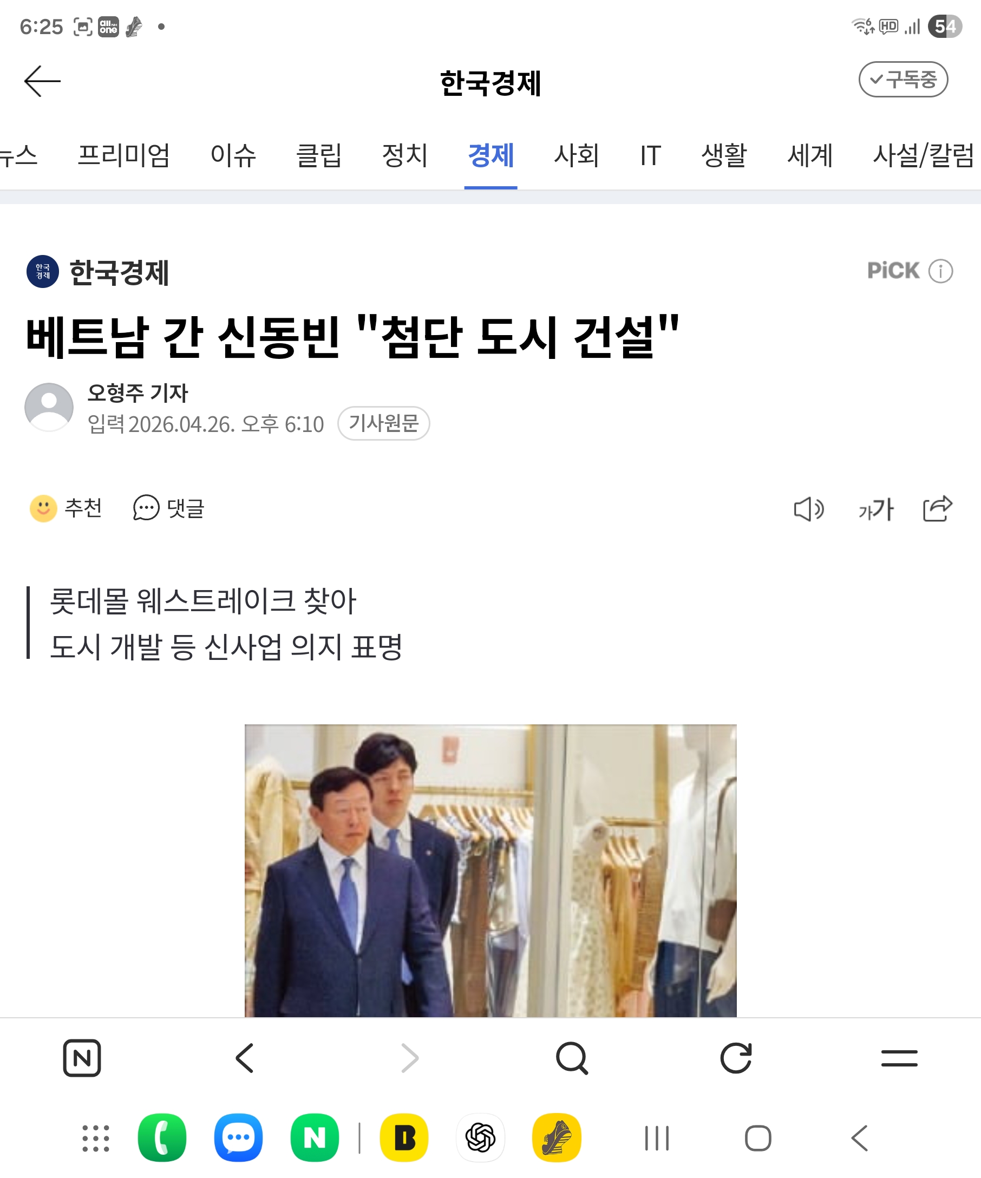Tap the 추천 smiley recommend icon
The width and height of the screenshot is (981, 1178).
point(43,509)
